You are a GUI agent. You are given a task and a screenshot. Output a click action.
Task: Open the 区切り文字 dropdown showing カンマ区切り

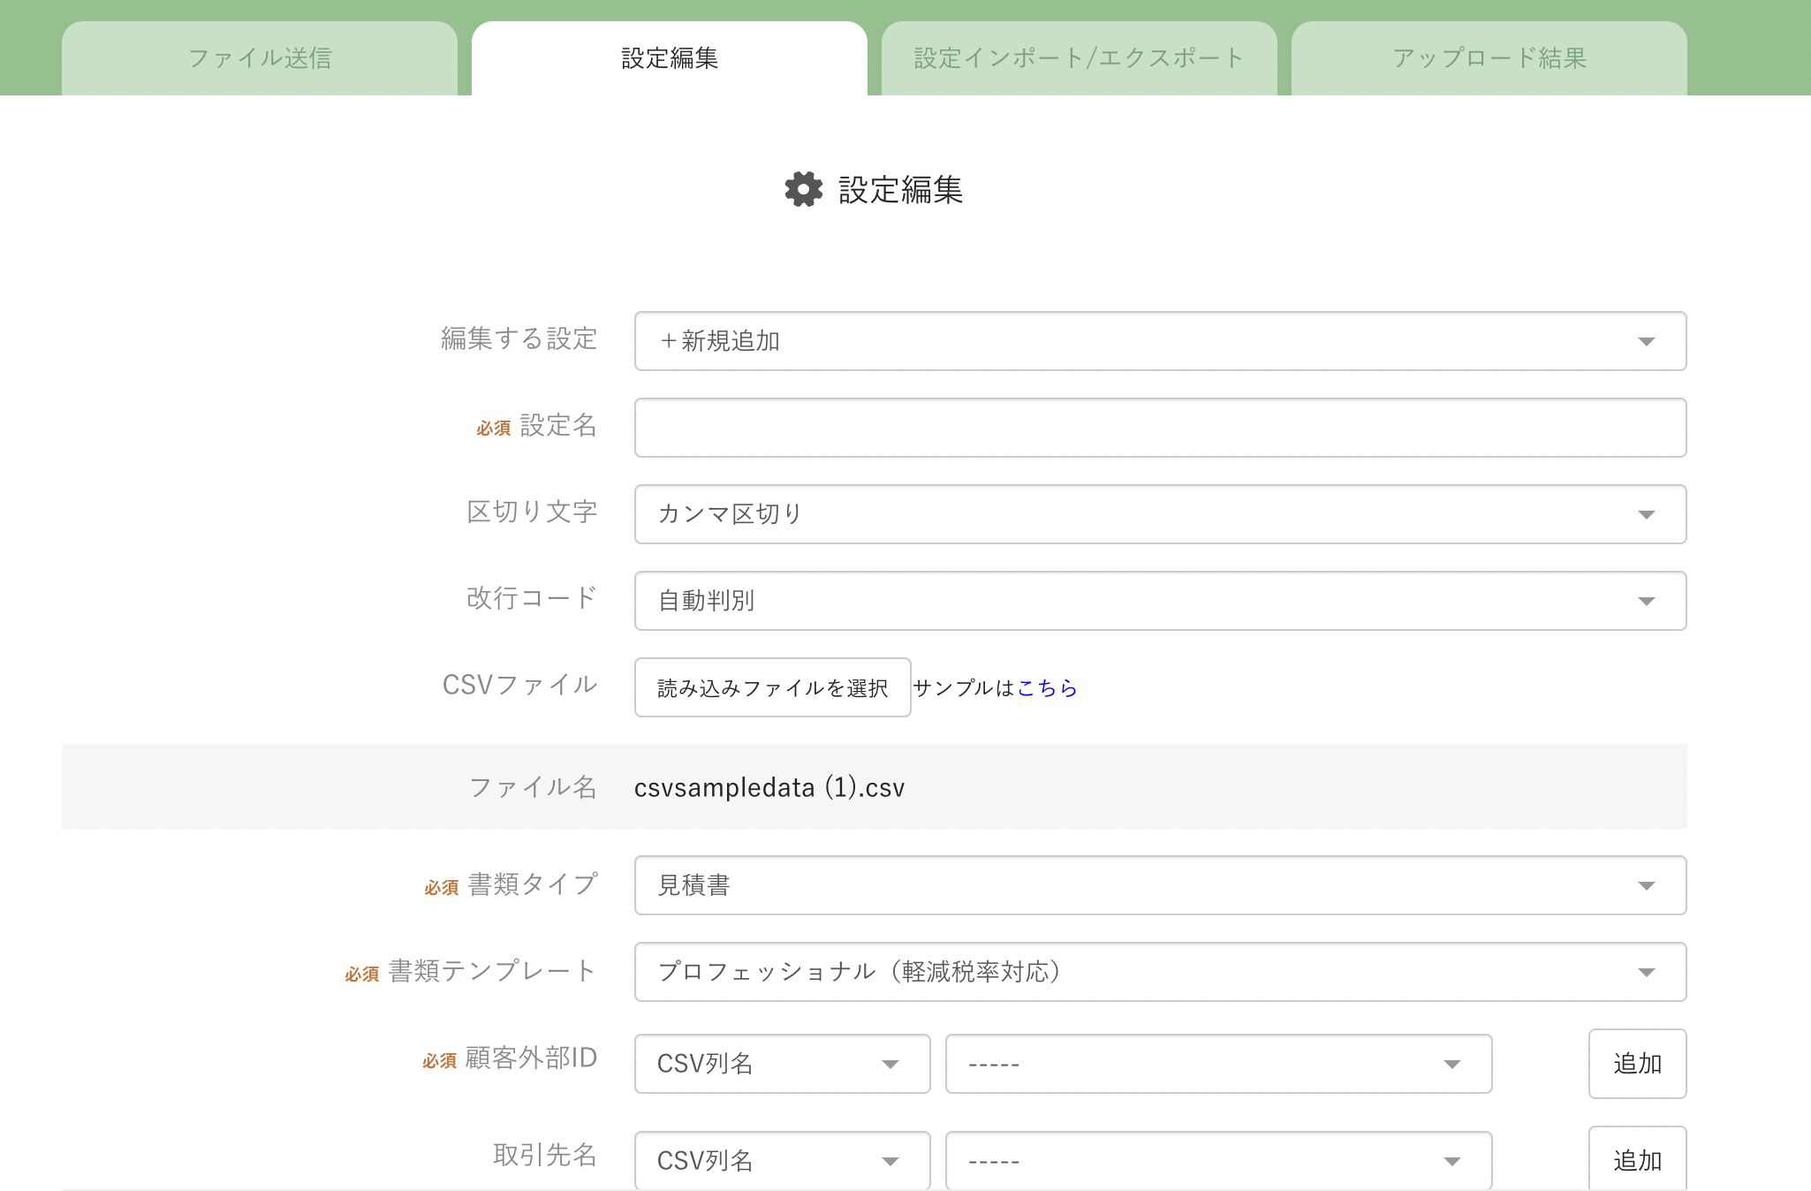click(x=1160, y=514)
